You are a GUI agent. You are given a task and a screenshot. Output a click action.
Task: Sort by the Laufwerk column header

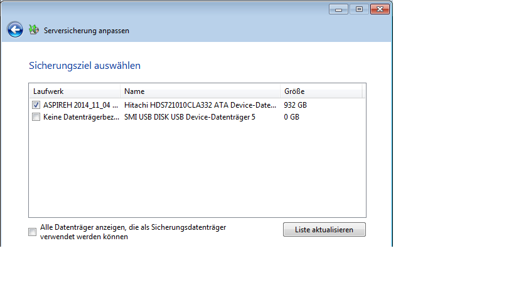[x=75, y=91]
